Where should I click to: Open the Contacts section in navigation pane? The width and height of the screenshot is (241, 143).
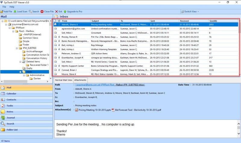pos(12,99)
